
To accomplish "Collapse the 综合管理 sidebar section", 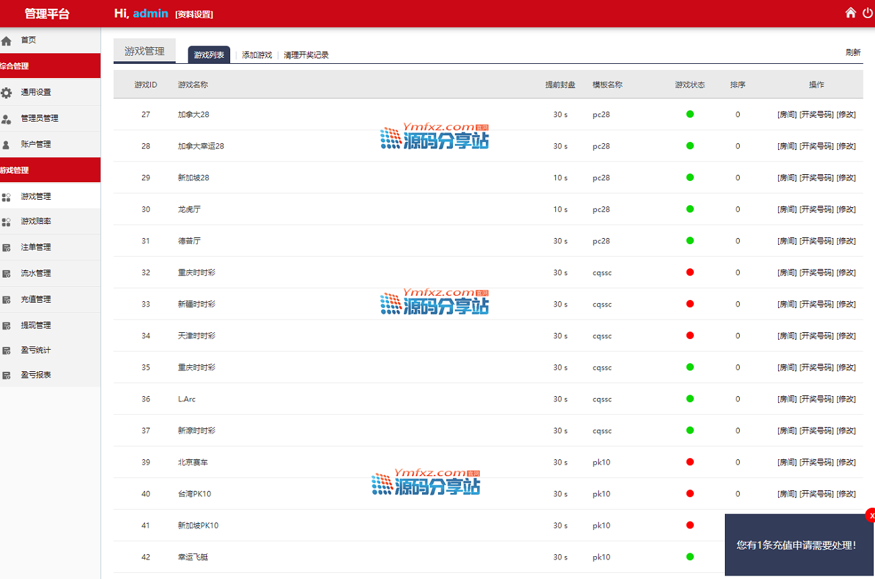I will click(x=50, y=66).
